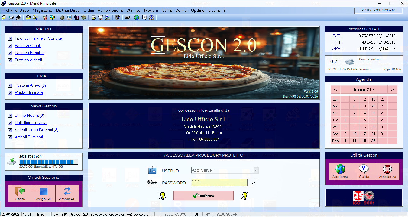This screenshot has height=217, width=408.
Task: Open the Magazzino menu
Action: pos(42,10)
